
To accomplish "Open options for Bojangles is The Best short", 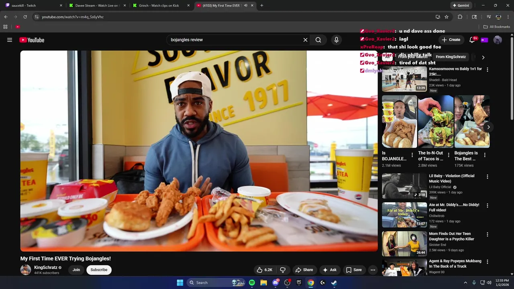I will pos(485,155).
